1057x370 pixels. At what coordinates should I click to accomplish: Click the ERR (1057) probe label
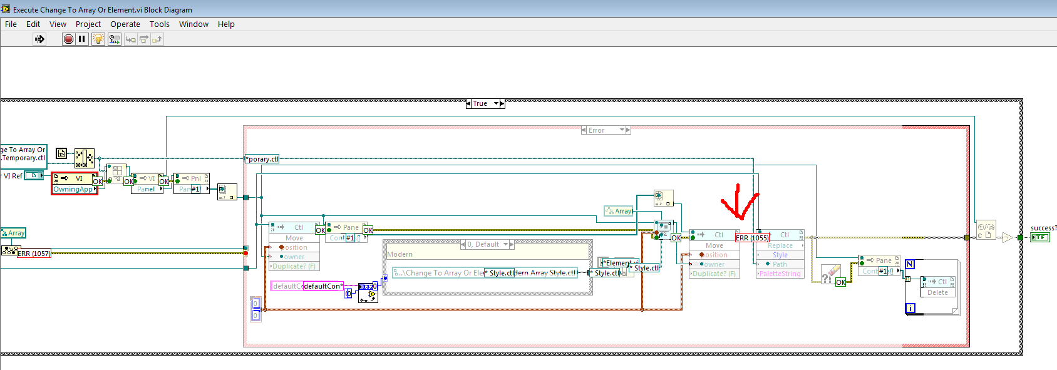[34, 254]
